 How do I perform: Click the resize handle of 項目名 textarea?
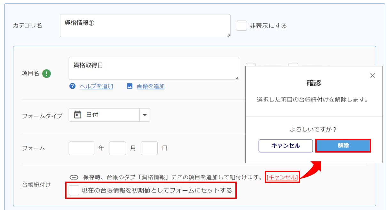(237, 78)
